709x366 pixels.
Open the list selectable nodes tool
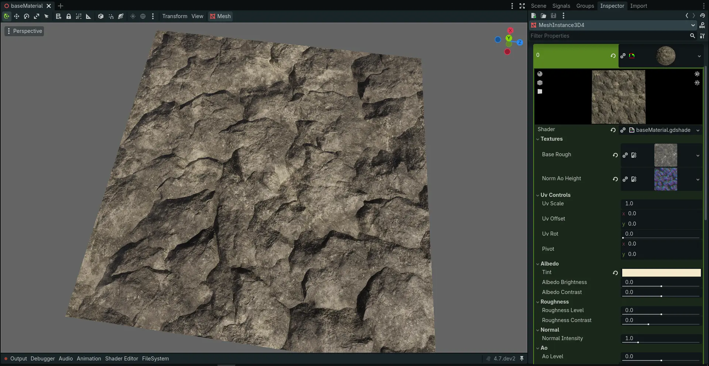(x=58, y=16)
